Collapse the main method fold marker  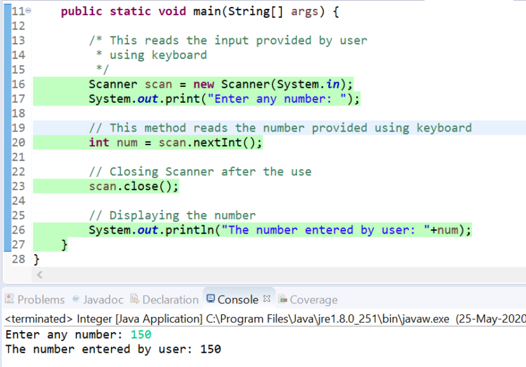click(x=29, y=11)
